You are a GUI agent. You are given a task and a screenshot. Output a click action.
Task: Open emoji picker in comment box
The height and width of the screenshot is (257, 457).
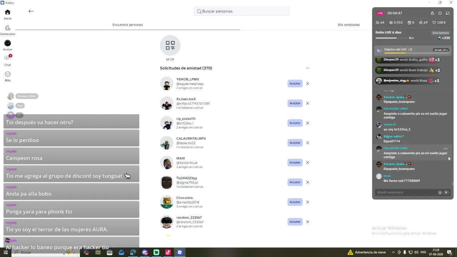click(440, 192)
